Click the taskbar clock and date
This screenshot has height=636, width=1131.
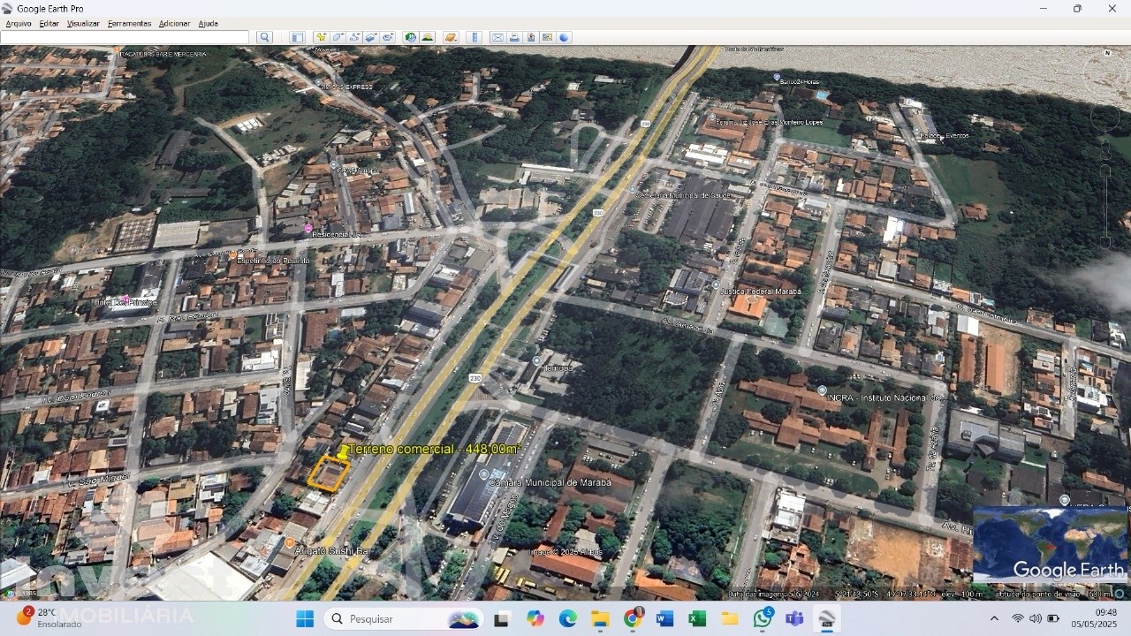point(1094,618)
